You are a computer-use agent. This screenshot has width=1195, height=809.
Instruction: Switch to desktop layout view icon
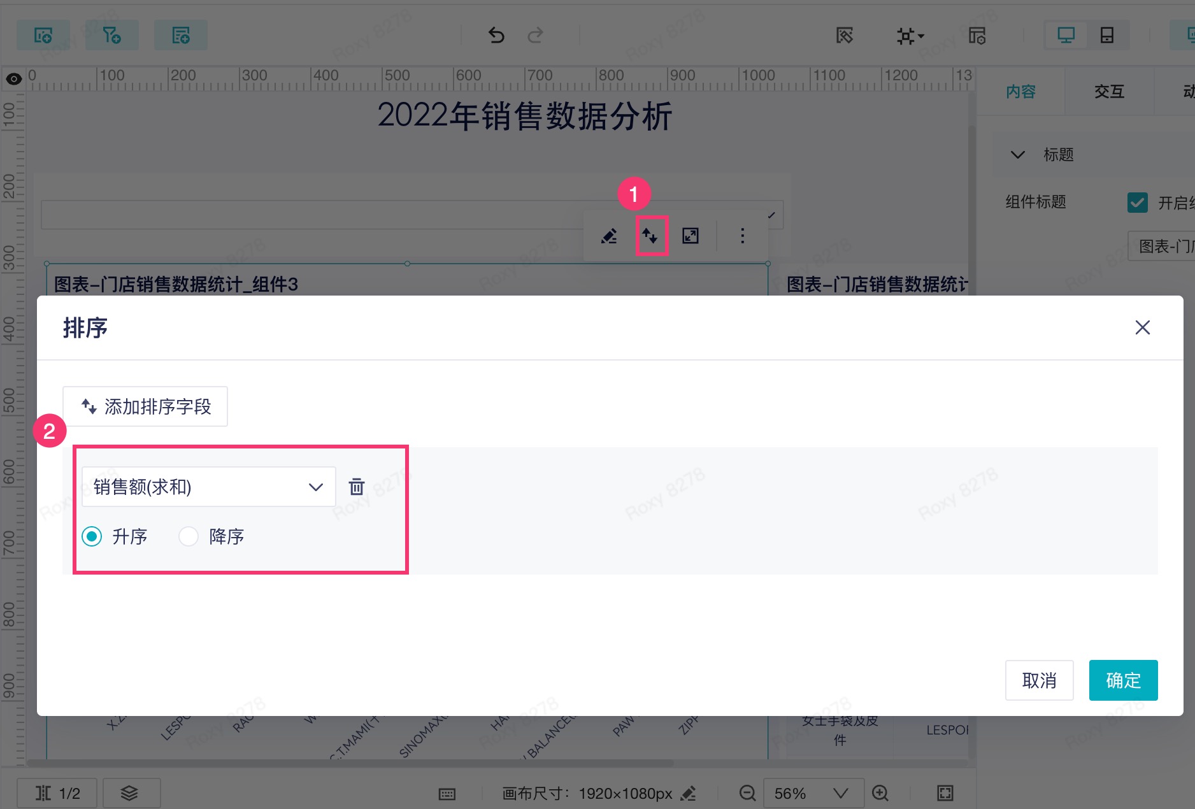1066,35
